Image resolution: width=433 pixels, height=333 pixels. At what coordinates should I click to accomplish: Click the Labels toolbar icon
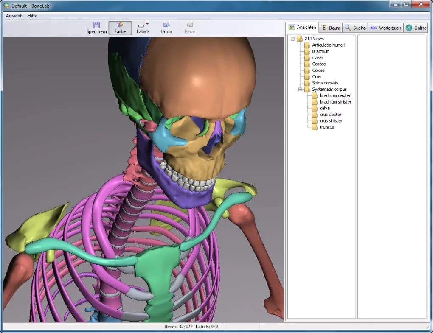(x=141, y=25)
